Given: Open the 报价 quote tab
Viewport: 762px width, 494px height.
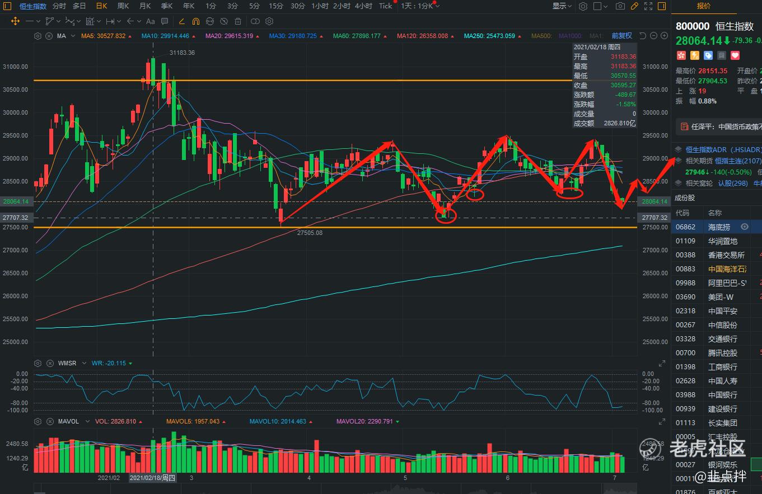Looking at the screenshot, I should tap(703, 6).
